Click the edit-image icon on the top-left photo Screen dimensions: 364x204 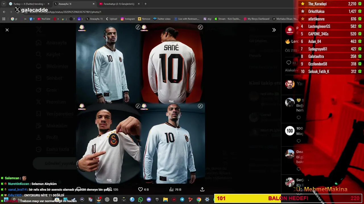[x=138, y=27]
